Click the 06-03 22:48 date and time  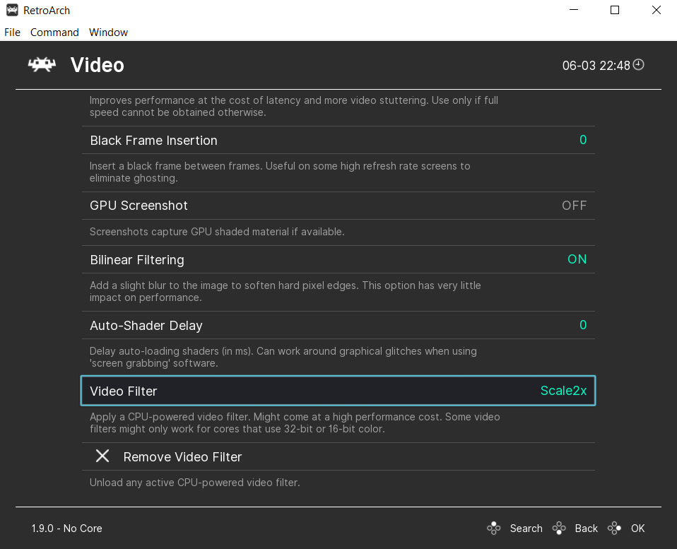[596, 66]
